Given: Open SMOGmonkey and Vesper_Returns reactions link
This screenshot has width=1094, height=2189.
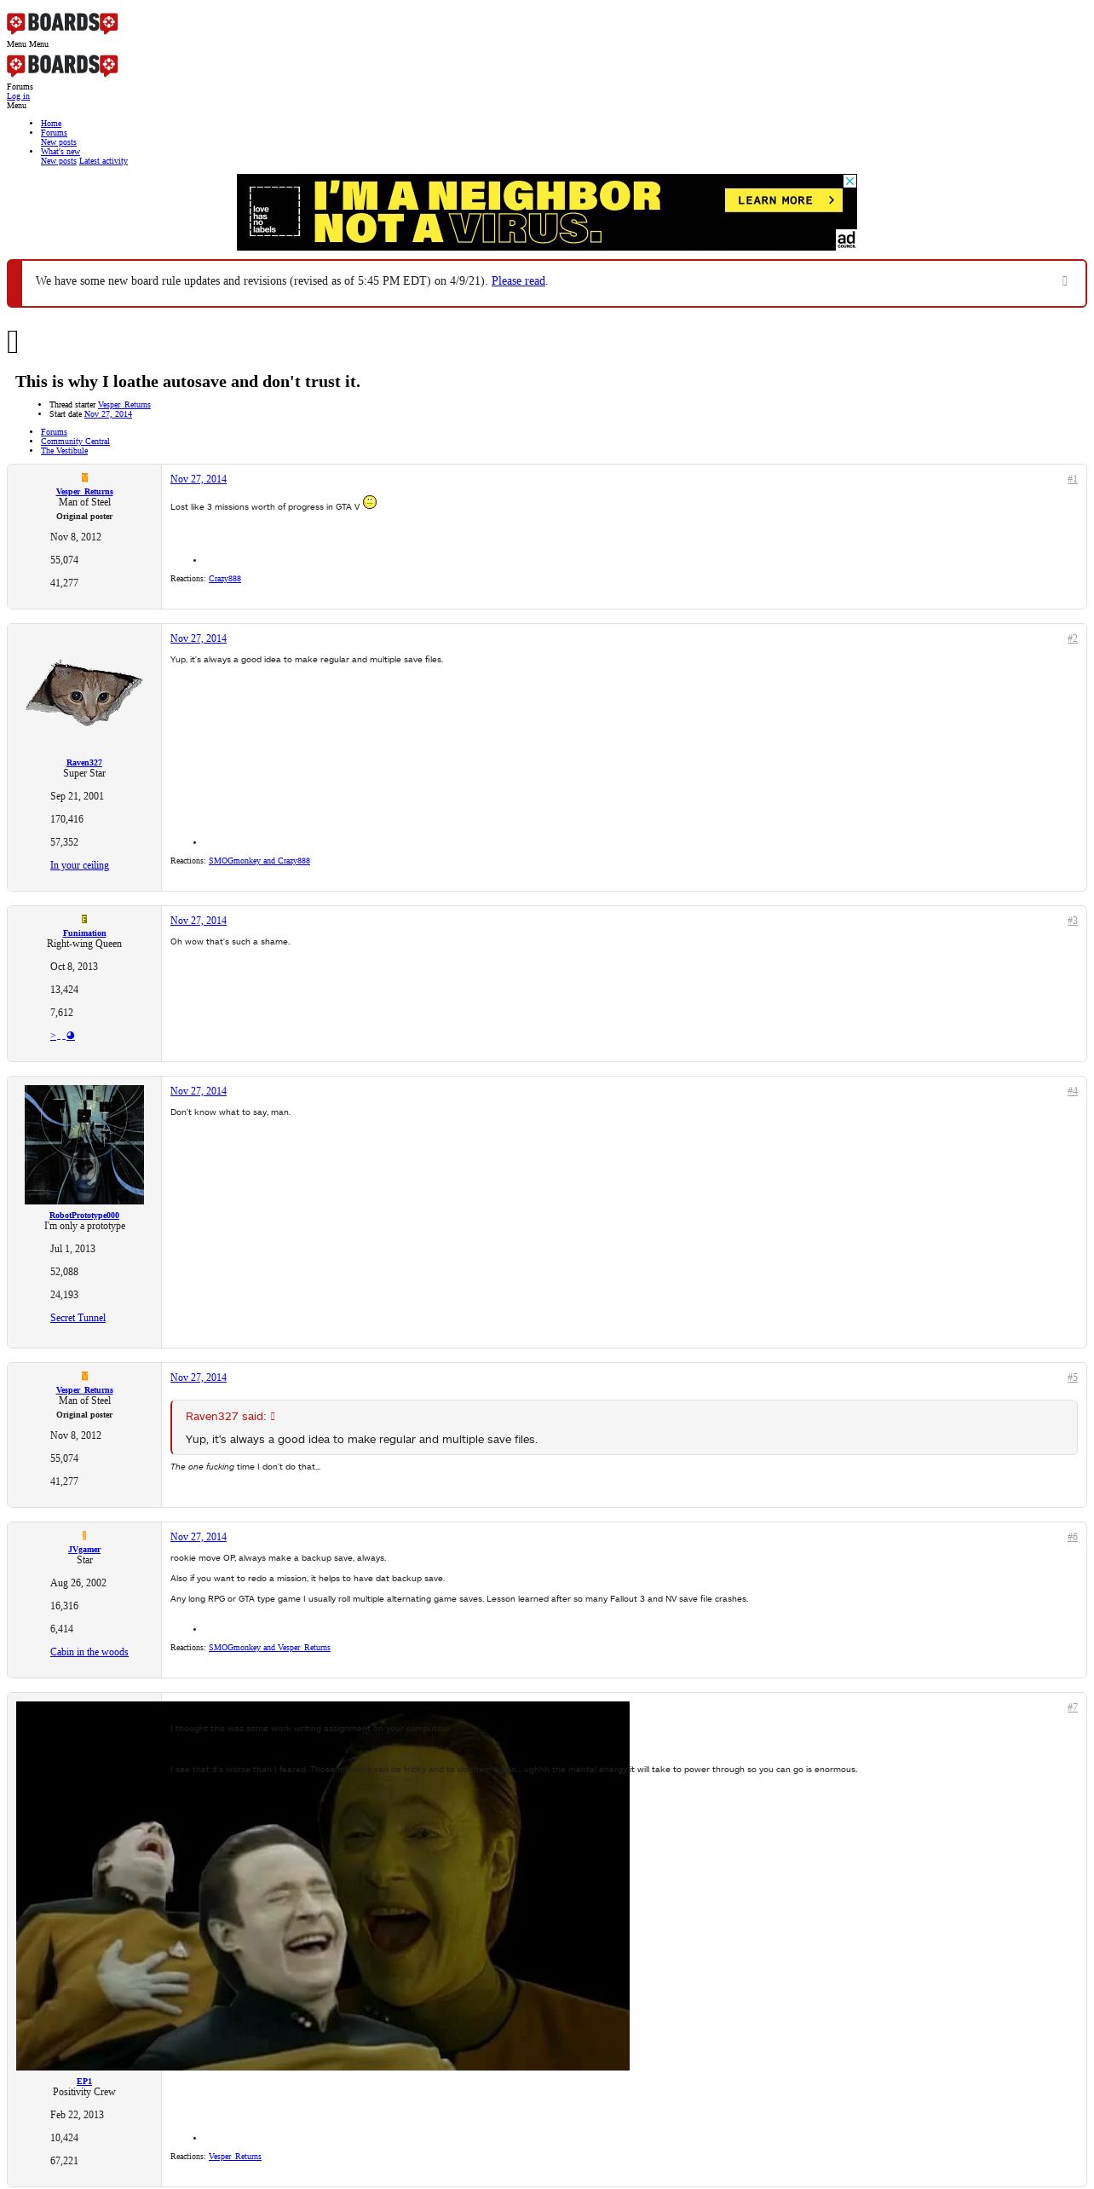Looking at the screenshot, I should coord(269,1648).
